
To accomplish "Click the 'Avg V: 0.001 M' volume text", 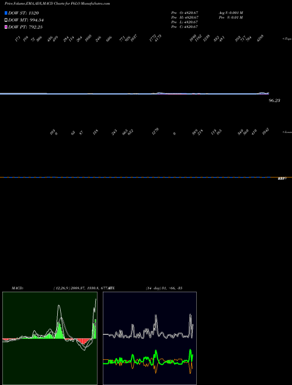I will point(231,13).
